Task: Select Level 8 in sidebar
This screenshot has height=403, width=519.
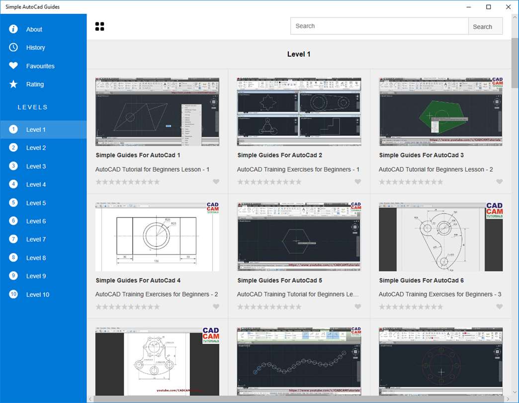Action: [x=43, y=258]
